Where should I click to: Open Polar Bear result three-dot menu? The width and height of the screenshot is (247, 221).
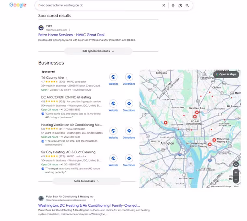(x=94, y=200)
